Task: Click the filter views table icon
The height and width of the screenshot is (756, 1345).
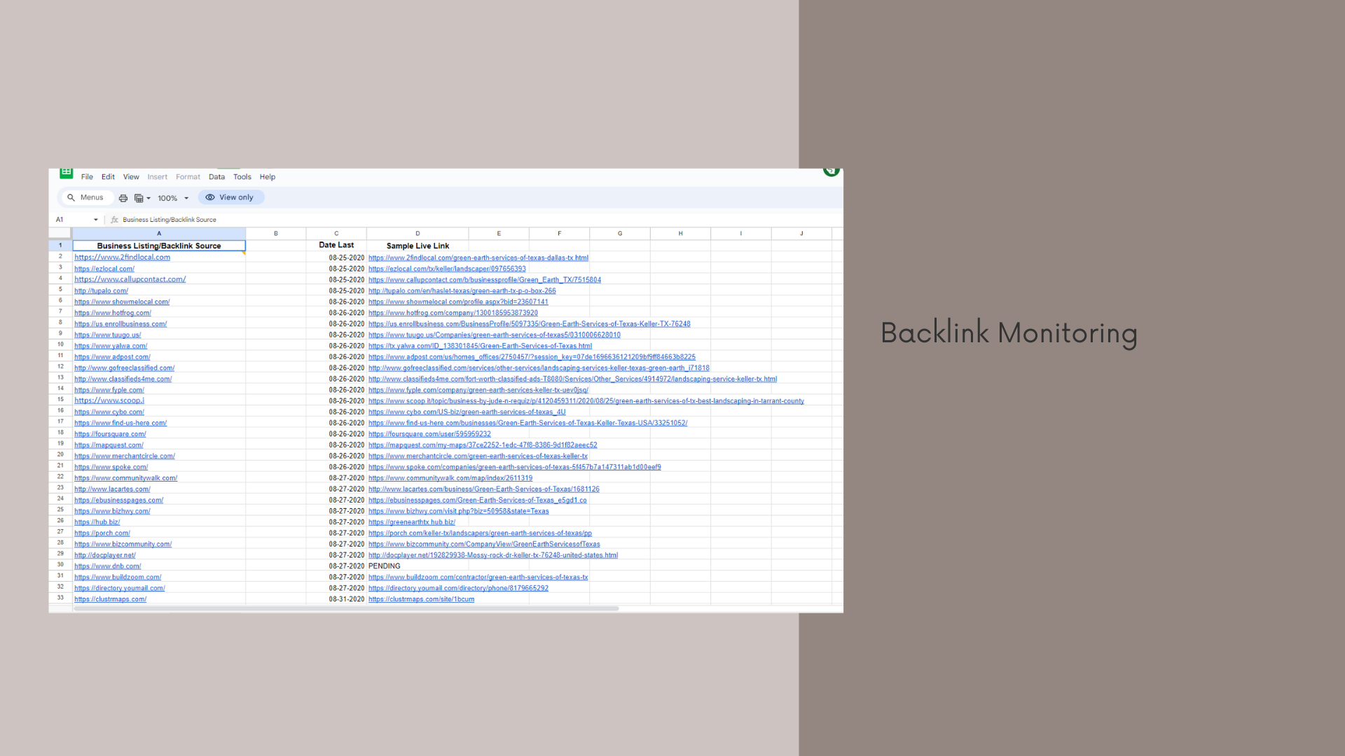Action: [139, 198]
